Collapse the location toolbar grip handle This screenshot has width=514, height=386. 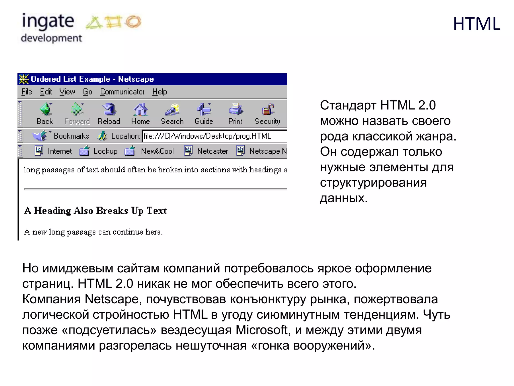point(20,136)
